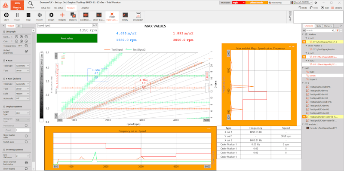The image size is (344, 171).
Task: Select the Empty display icon
Action: (125, 15)
